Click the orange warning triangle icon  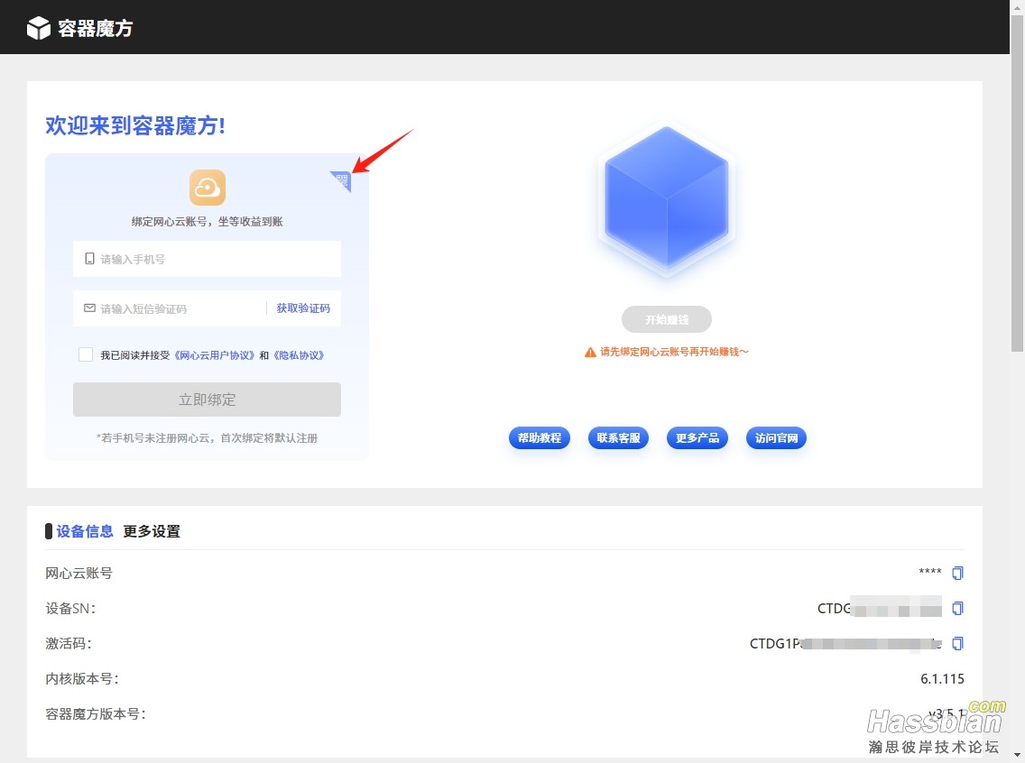click(590, 352)
